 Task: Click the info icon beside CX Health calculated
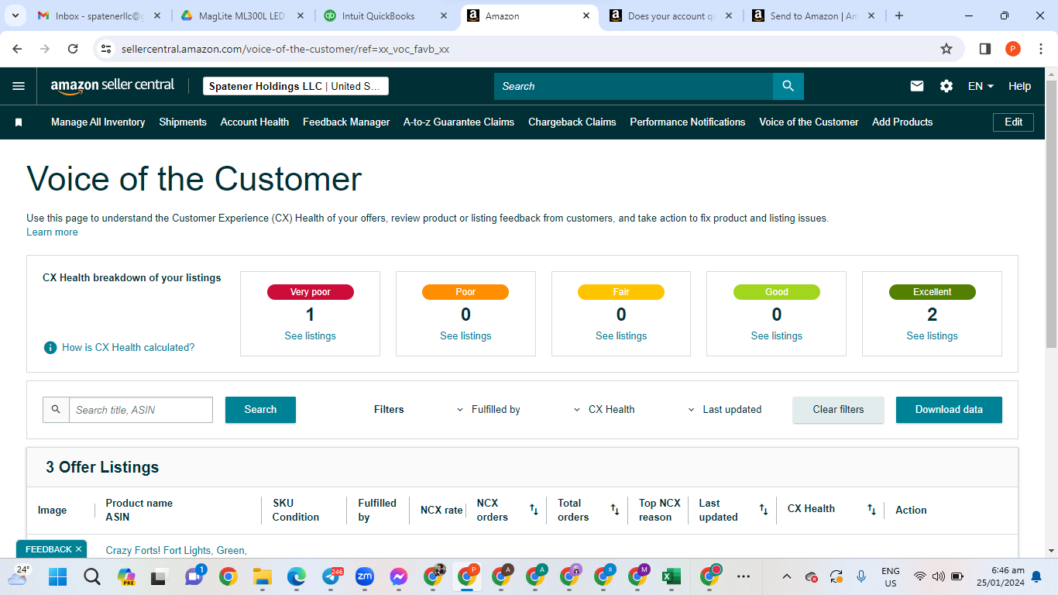(x=50, y=347)
